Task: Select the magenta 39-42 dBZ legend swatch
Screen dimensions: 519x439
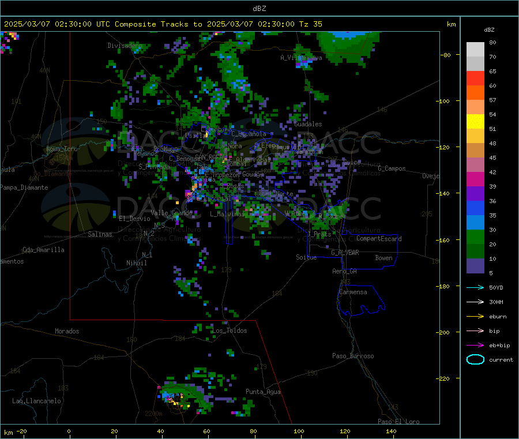Action: click(475, 179)
